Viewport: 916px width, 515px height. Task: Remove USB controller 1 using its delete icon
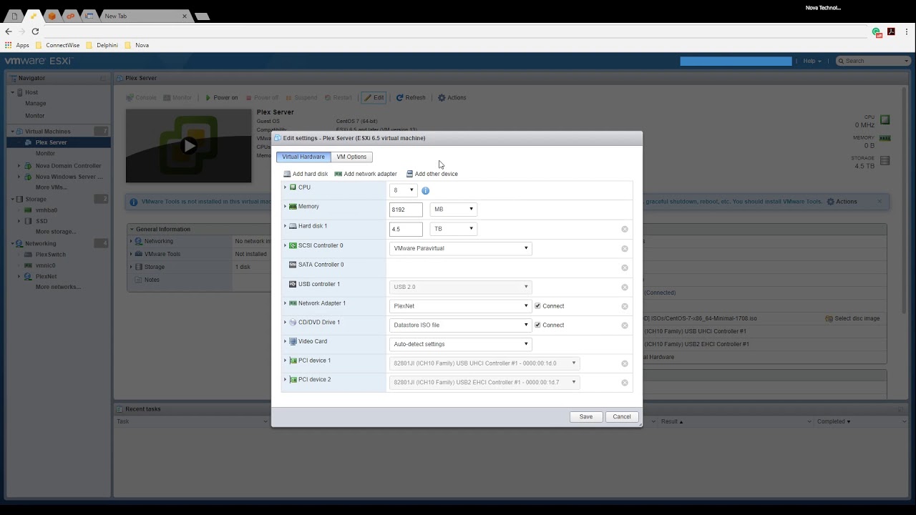pyautogui.click(x=625, y=287)
